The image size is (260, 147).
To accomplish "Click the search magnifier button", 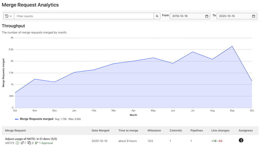I will pyautogui.click(x=157, y=16).
